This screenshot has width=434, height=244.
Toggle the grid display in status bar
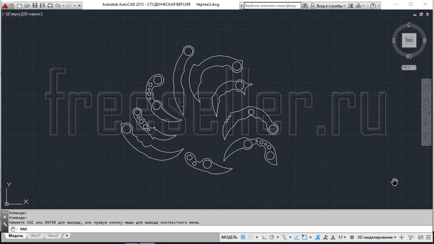243,237
